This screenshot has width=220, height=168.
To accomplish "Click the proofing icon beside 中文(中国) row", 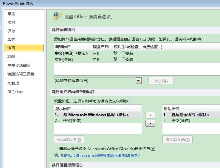I will pos(116,53).
